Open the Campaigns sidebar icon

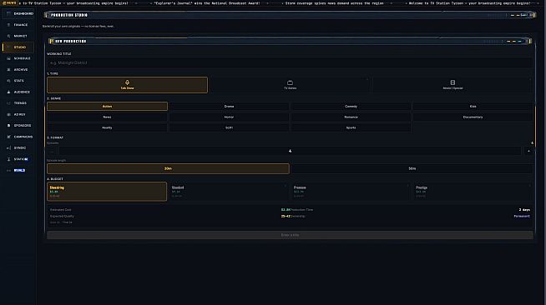click(x=8, y=137)
